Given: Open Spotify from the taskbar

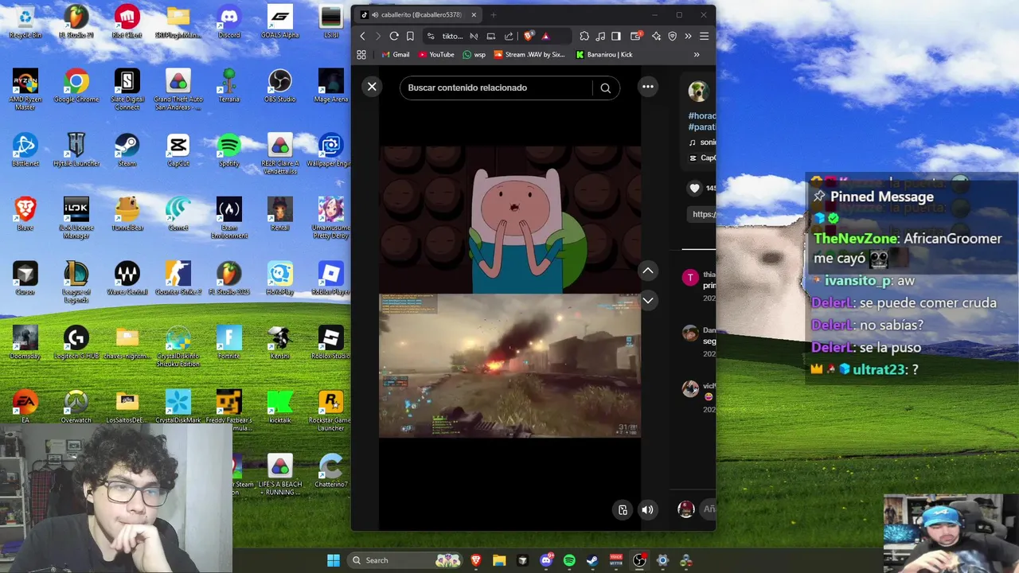Looking at the screenshot, I should coord(569,560).
